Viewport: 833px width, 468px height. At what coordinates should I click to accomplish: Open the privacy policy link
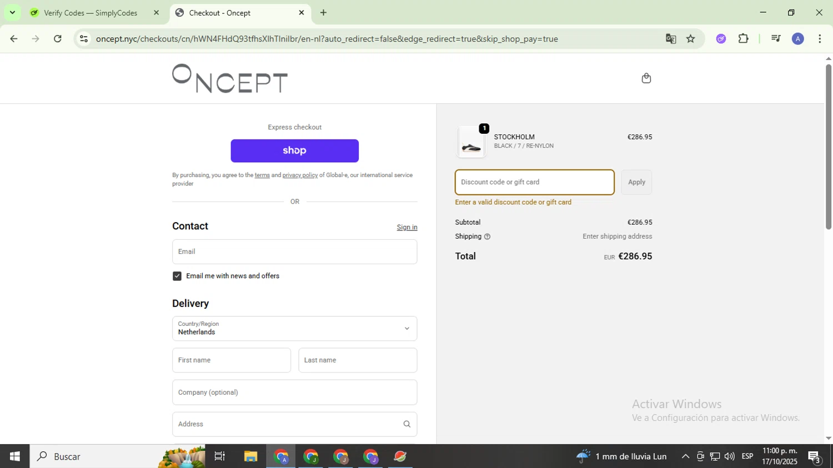(x=300, y=175)
